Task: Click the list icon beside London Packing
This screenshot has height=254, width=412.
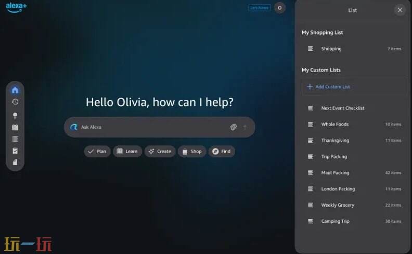Action: point(311,189)
